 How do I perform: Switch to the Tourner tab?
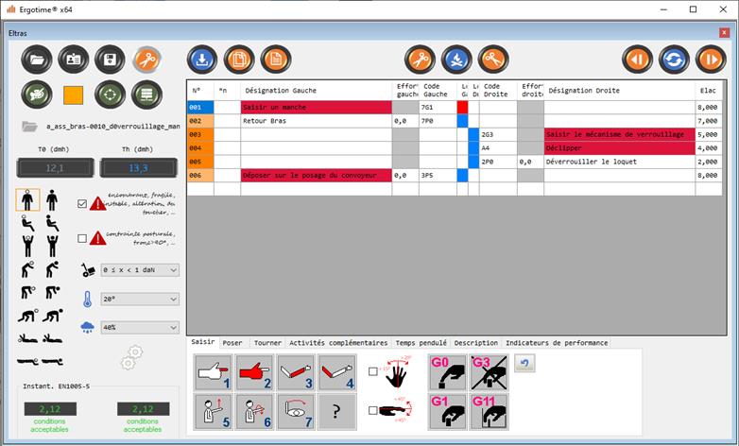pos(267,343)
